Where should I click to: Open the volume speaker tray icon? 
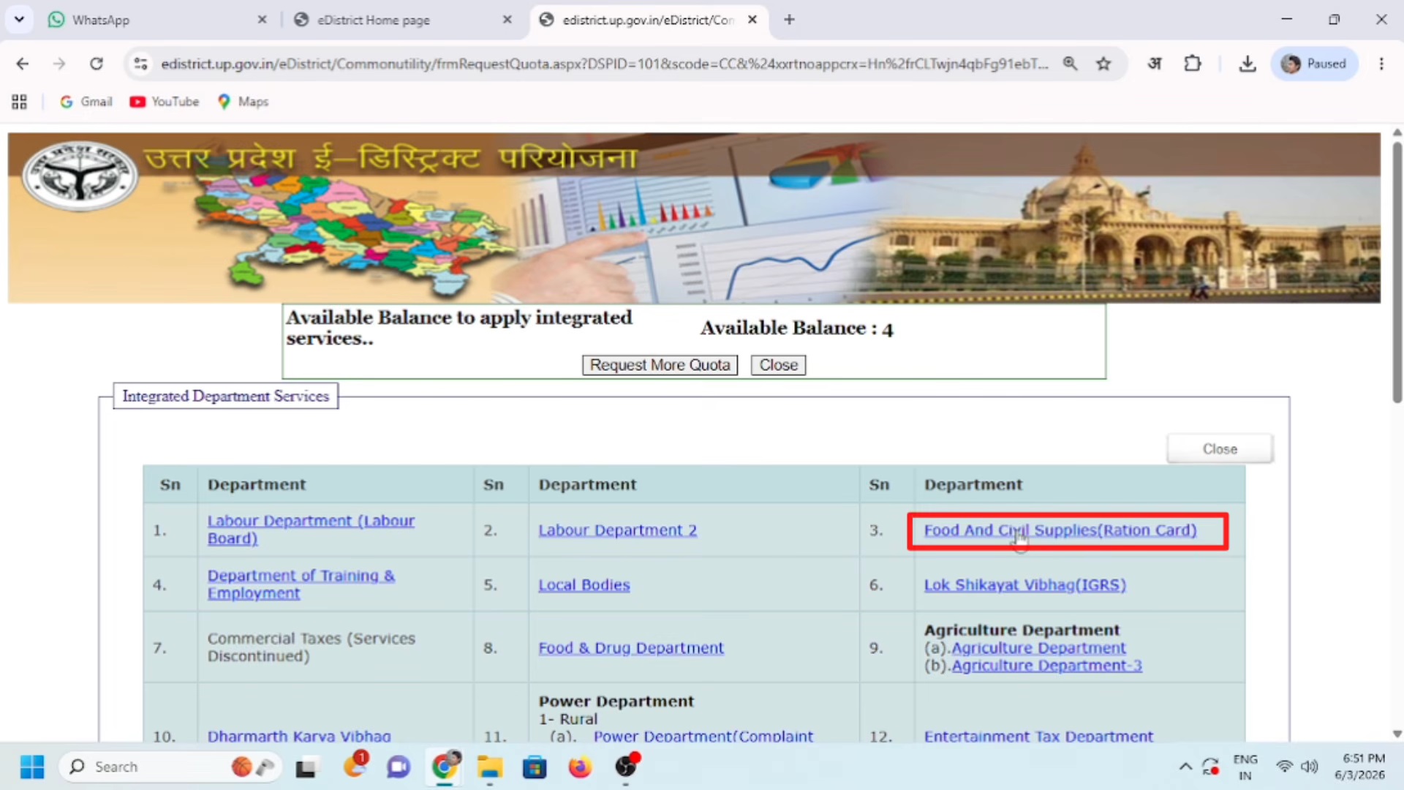point(1309,767)
